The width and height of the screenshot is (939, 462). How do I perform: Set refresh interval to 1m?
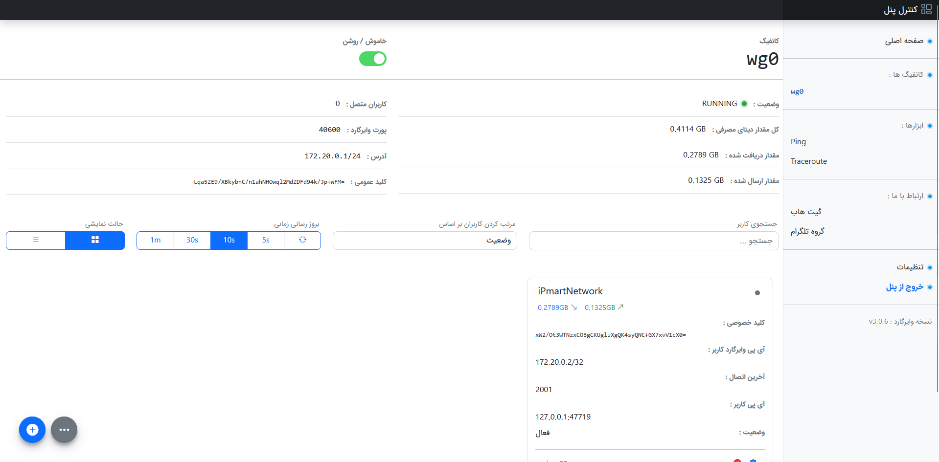156,240
